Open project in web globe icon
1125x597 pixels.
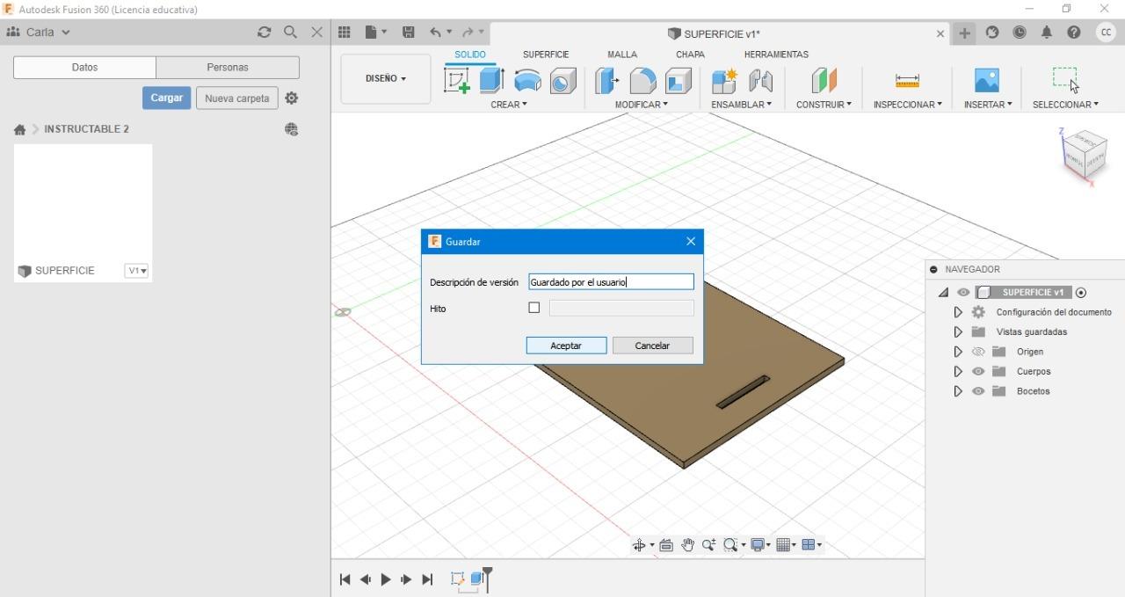click(292, 129)
